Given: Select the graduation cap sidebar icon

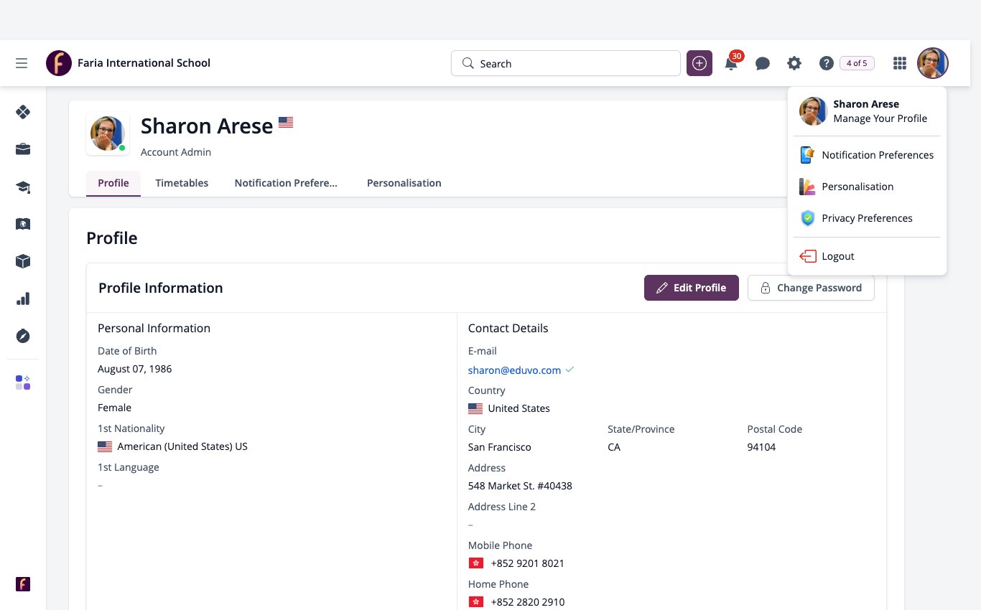Looking at the screenshot, I should [x=23, y=187].
